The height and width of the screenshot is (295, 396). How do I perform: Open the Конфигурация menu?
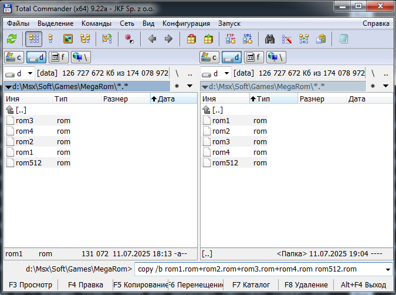186,23
